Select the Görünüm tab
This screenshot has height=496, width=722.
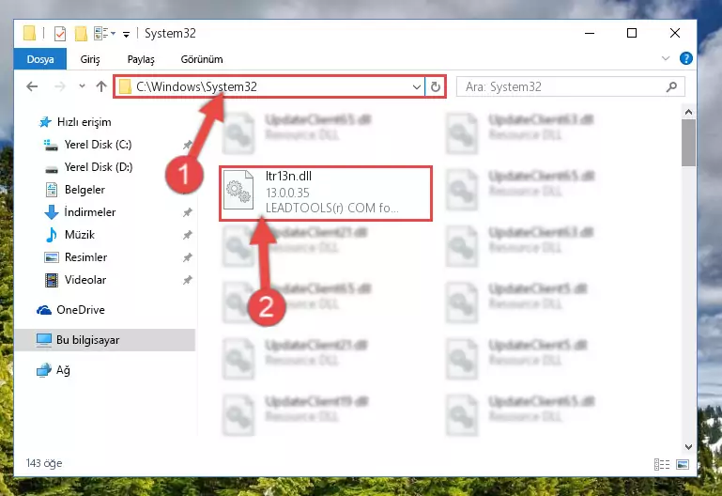[202, 59]
